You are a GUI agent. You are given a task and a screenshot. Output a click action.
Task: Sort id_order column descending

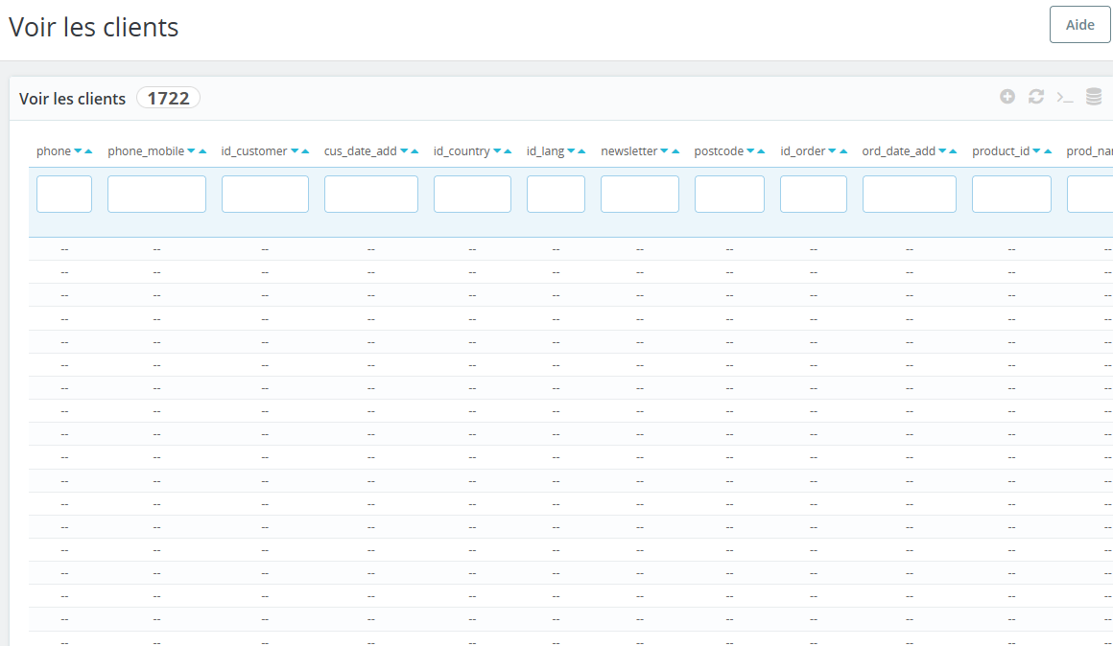pyautogui.click(x=832, y=151)
